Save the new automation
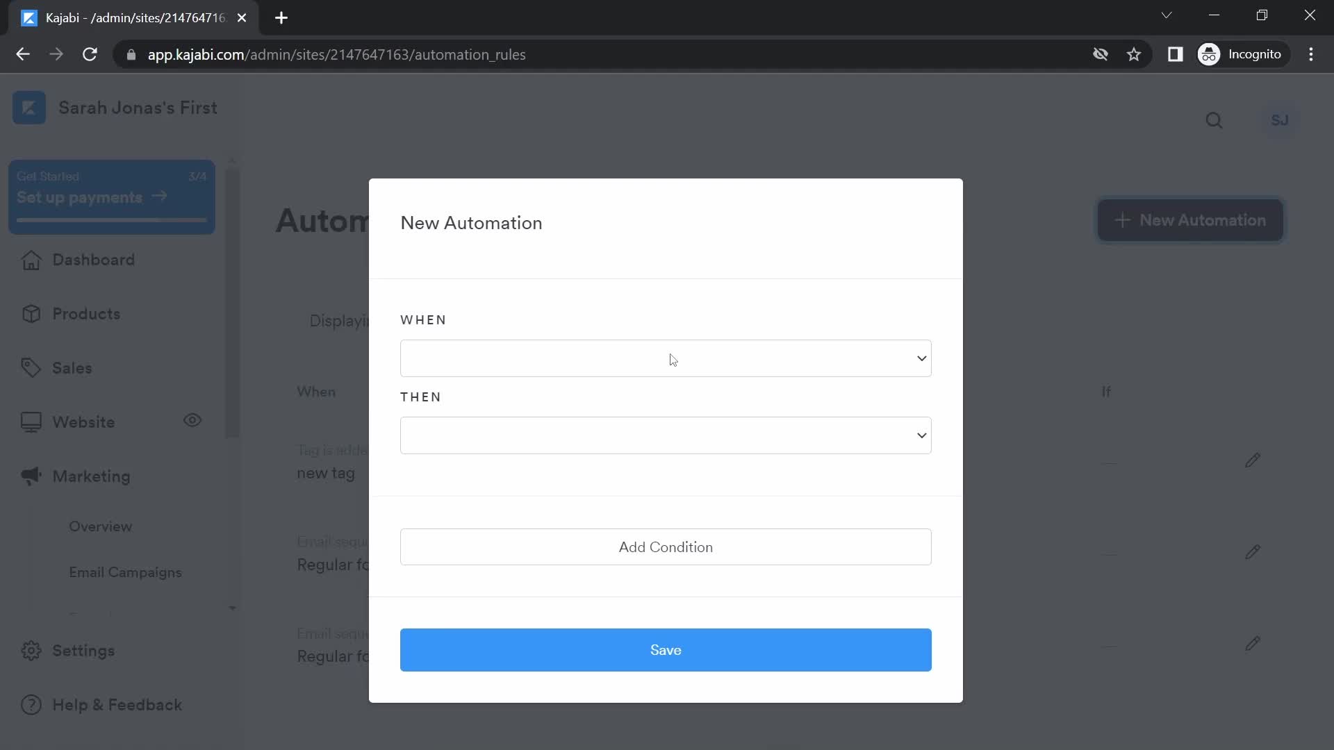This screenshot has width=1334, height=750. coord(666,650)
